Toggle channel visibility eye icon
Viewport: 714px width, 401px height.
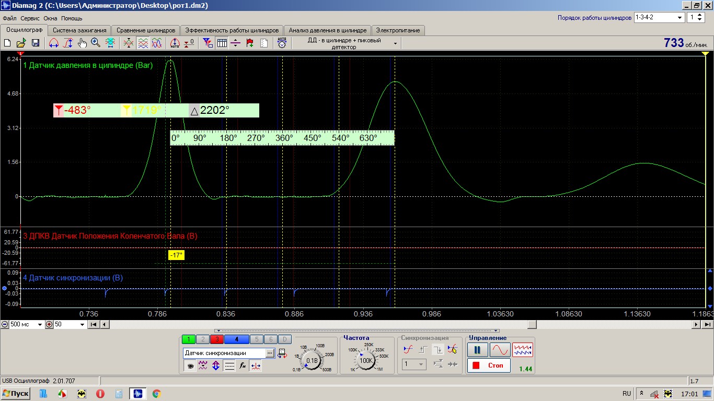coord(190,366)
